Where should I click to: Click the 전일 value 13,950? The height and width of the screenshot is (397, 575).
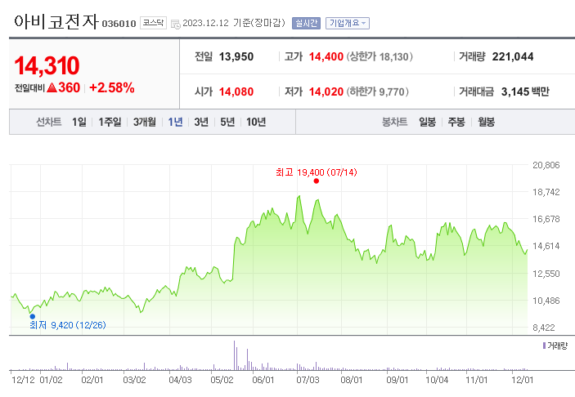(236, 56)
